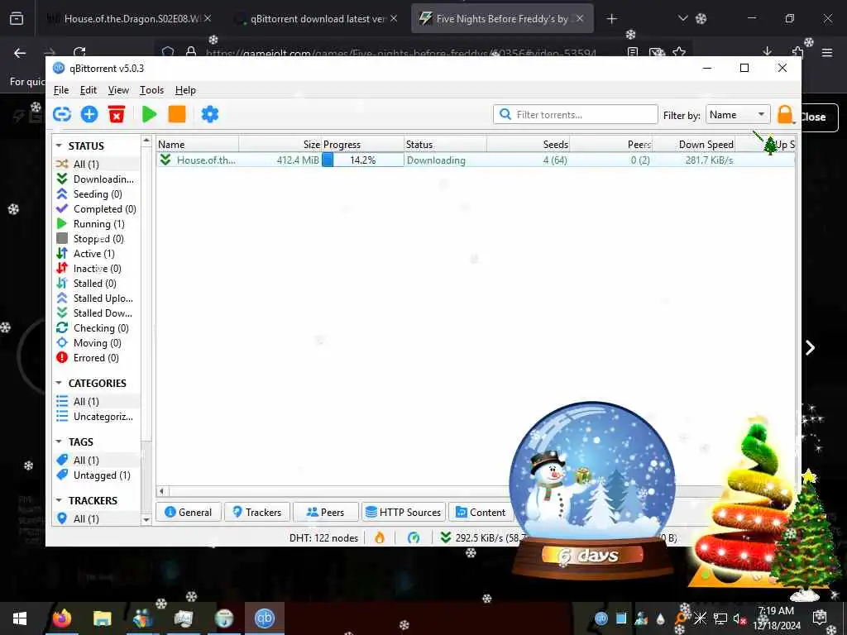
Task: Collapse the TRACKERS section
Action: (x=59, y=500)
